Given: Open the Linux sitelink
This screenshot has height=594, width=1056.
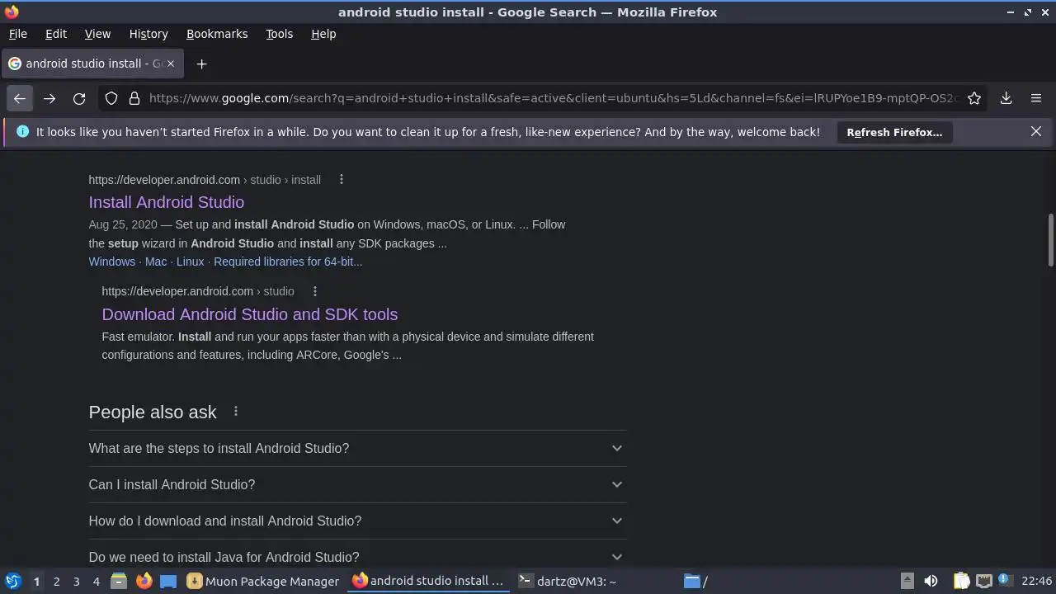Looking at the screenshot, I should (x=190, y=262).
